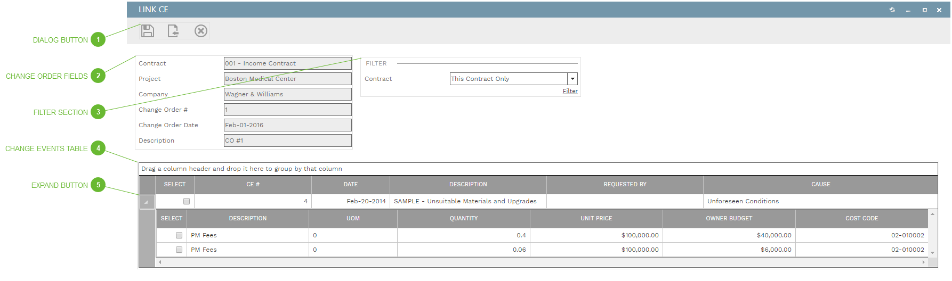
Task: Click down arrow of nested vertical scrollbar
Action: [932, 253]
